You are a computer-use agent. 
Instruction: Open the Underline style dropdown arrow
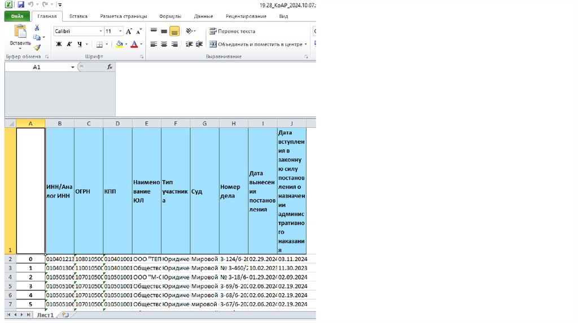click(87, 44)
